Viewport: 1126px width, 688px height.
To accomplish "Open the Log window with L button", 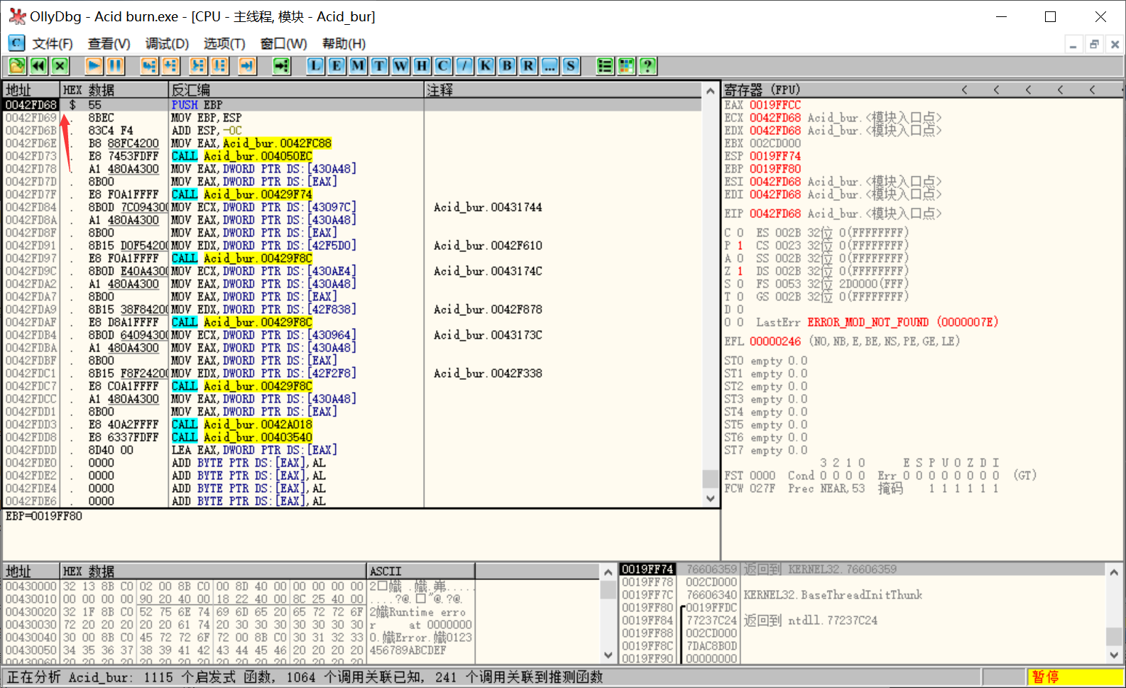I will [315, 66].
